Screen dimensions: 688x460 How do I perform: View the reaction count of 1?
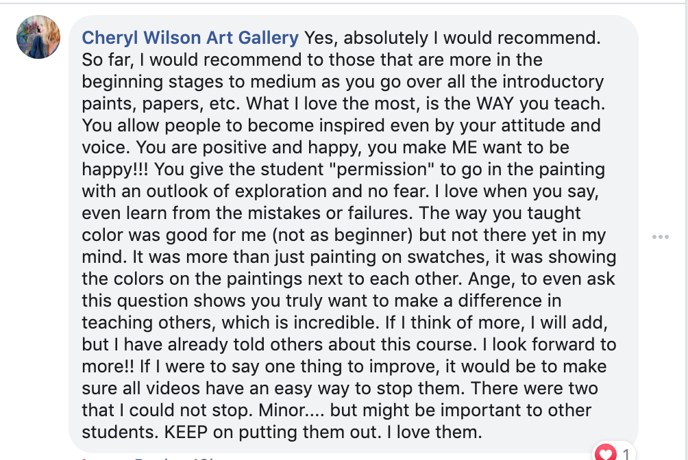626,455
